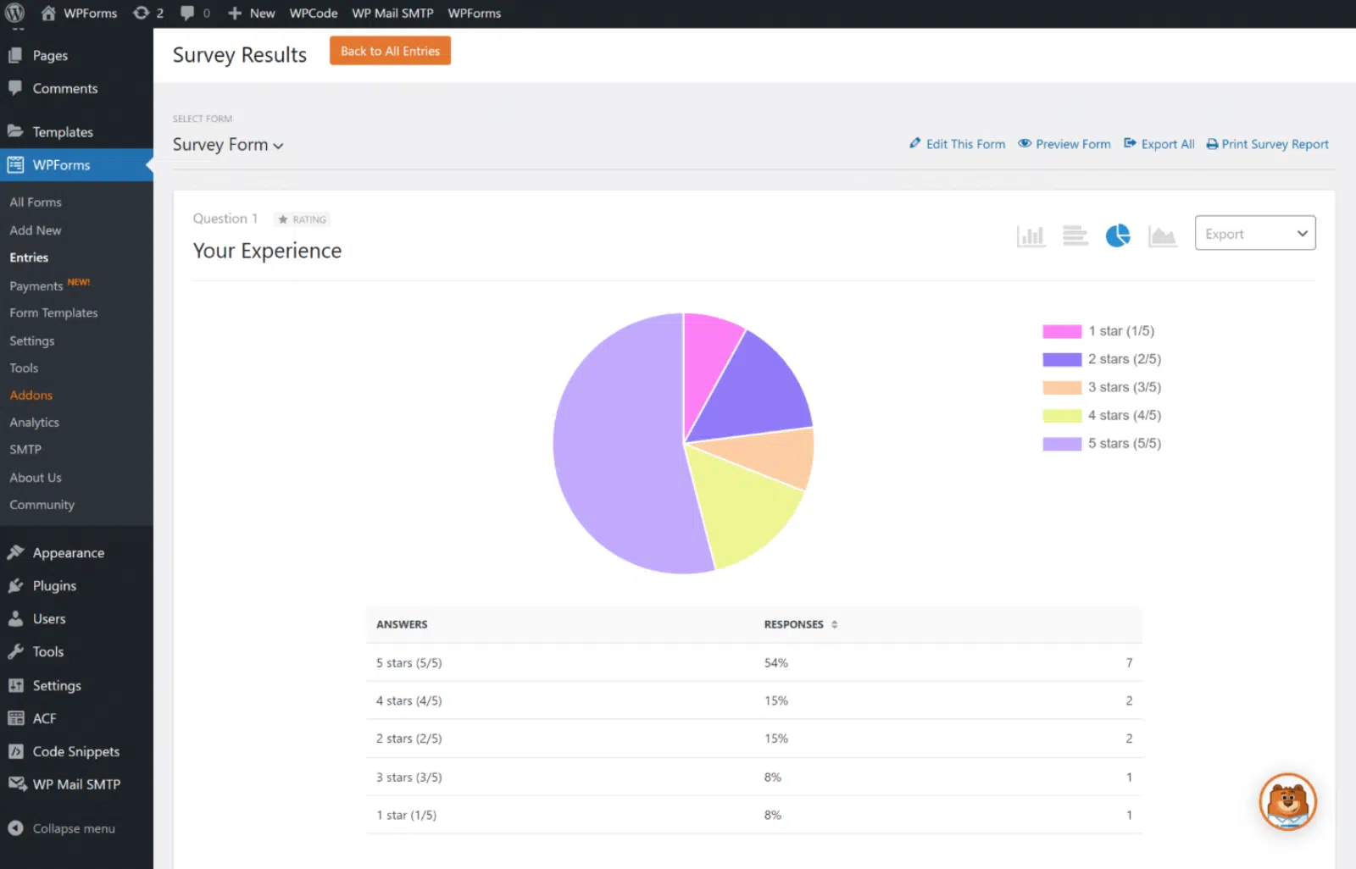The height and width of the screenshot is (869, 1356).
Task: Click the 1 star (1/5) answer row
Action: [x=753, y=815]
